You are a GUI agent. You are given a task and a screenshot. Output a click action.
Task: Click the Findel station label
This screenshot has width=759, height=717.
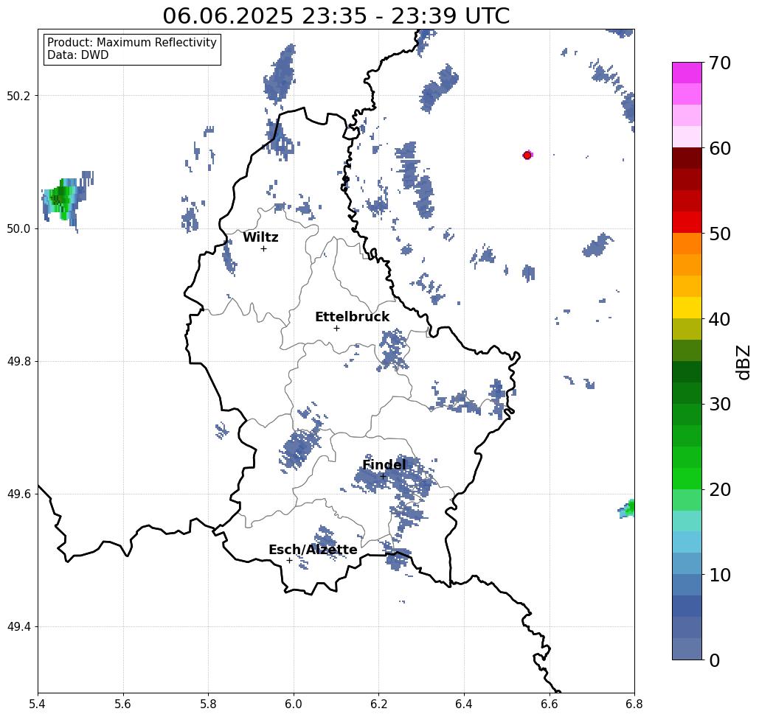pyautogui.click(x=384, y=465)
